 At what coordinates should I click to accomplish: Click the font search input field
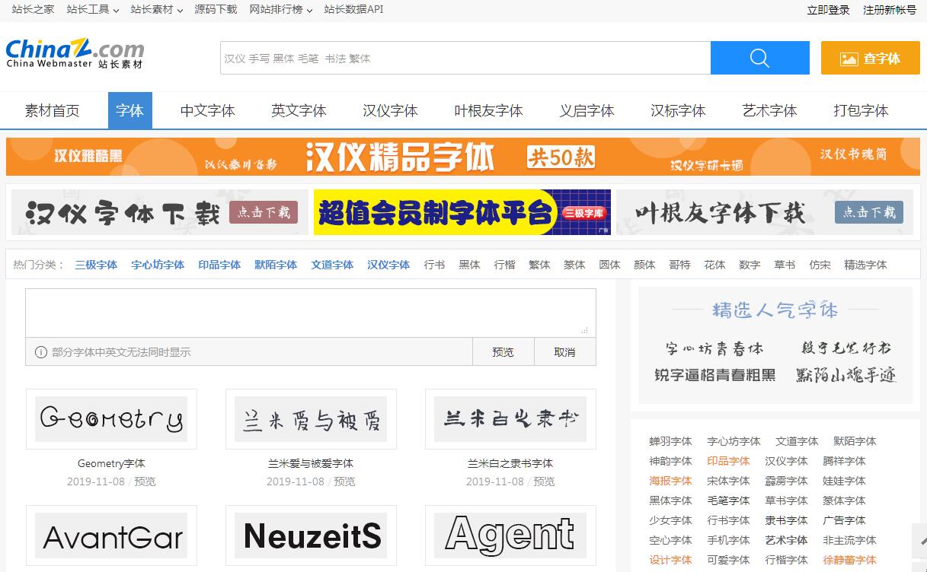(465, 58)
